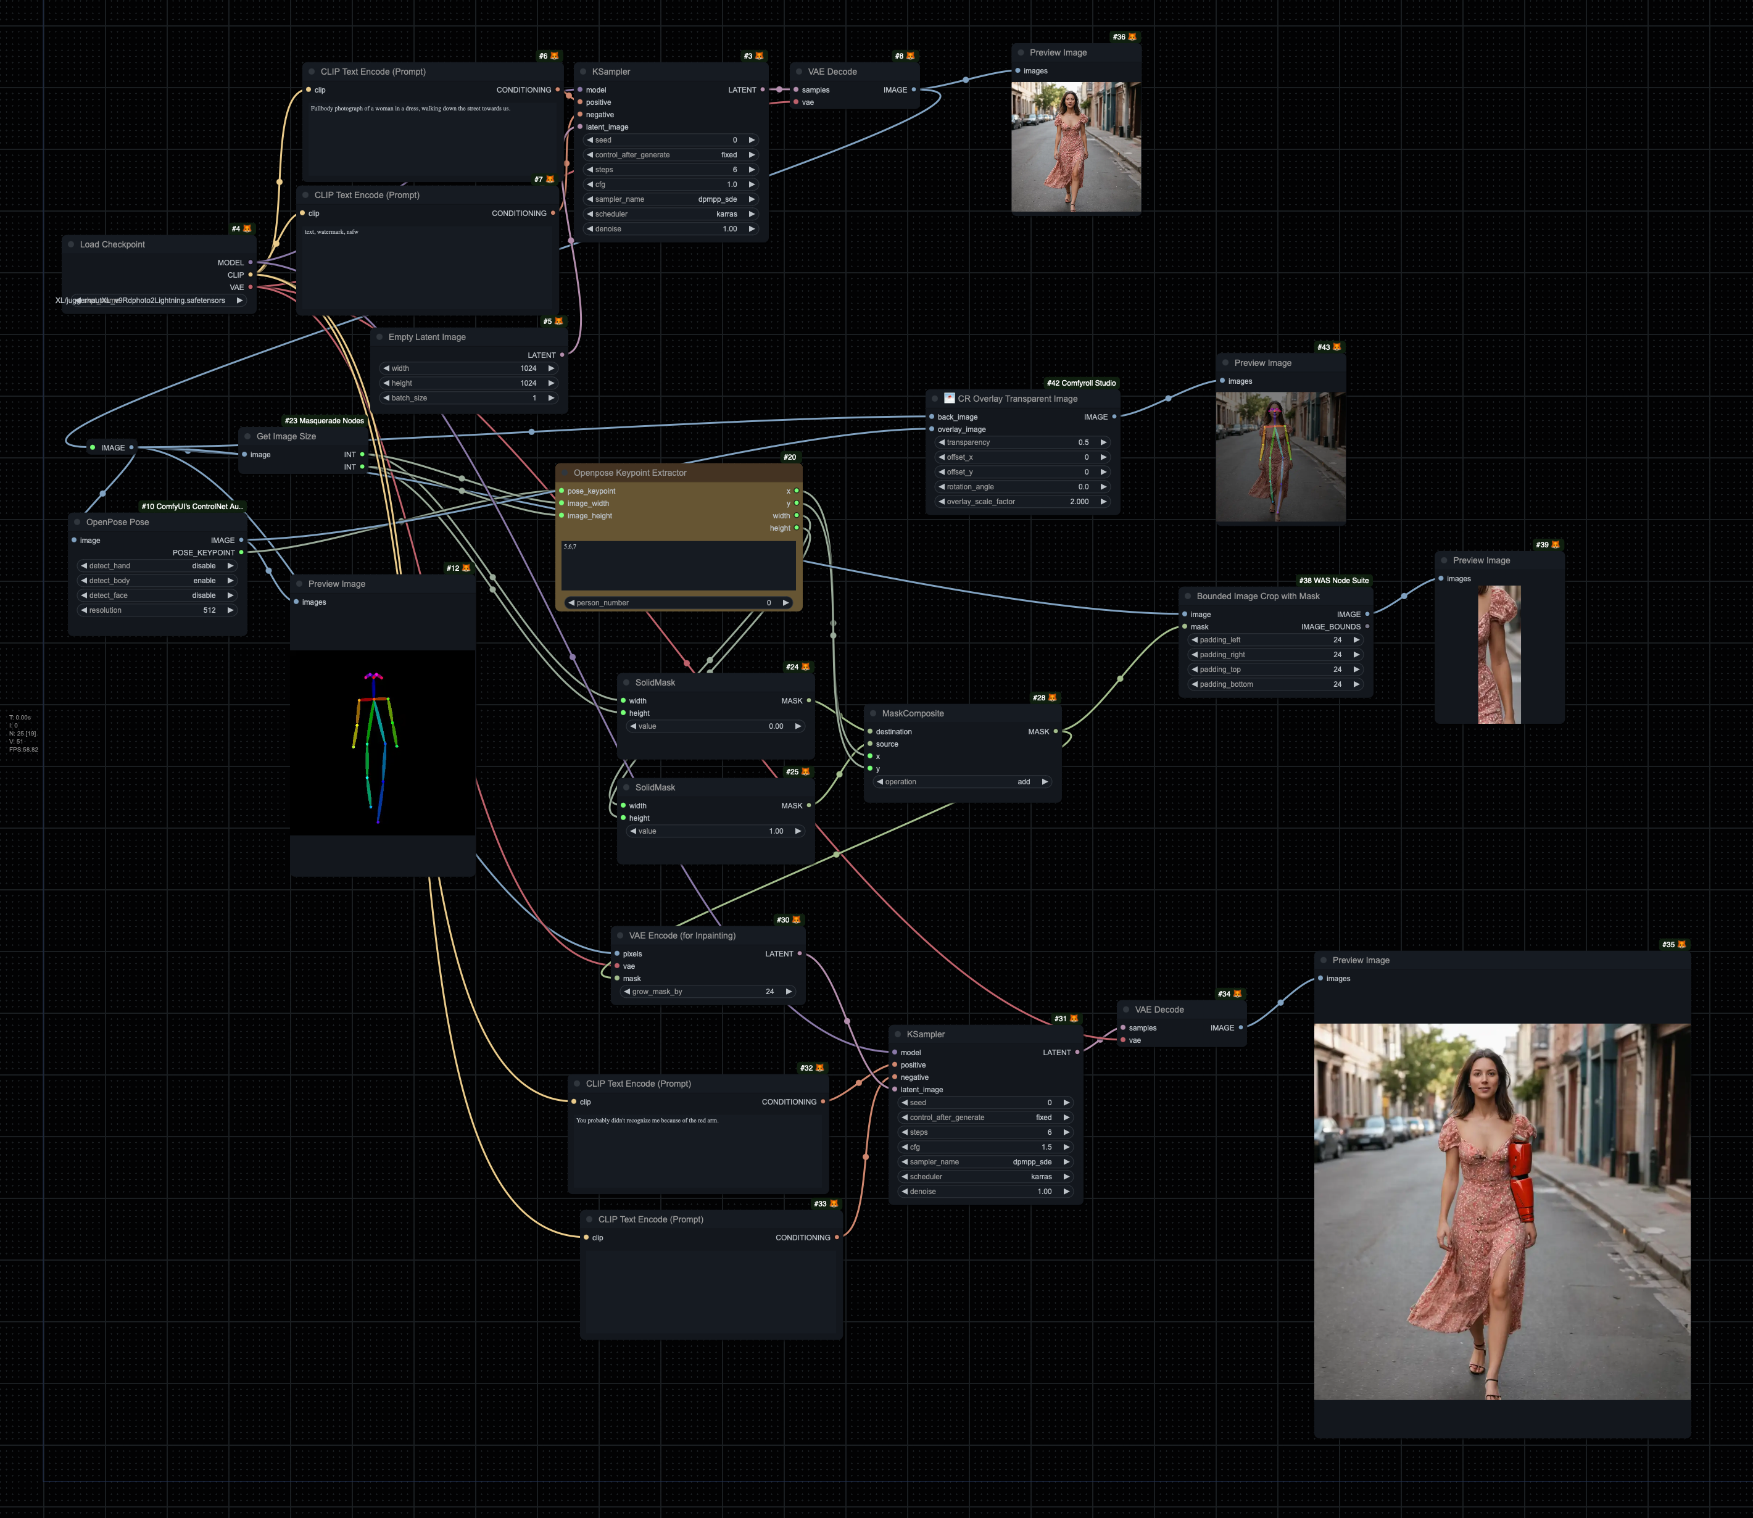Increase steps with right arrow in KSampler #3
The width and height of the screenshot is (1753, 1518).
751,170
